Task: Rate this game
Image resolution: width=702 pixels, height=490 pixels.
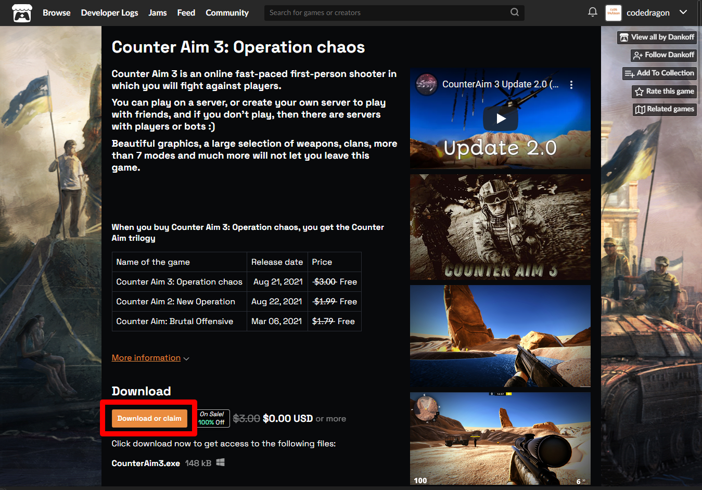Action: [664, 92]
